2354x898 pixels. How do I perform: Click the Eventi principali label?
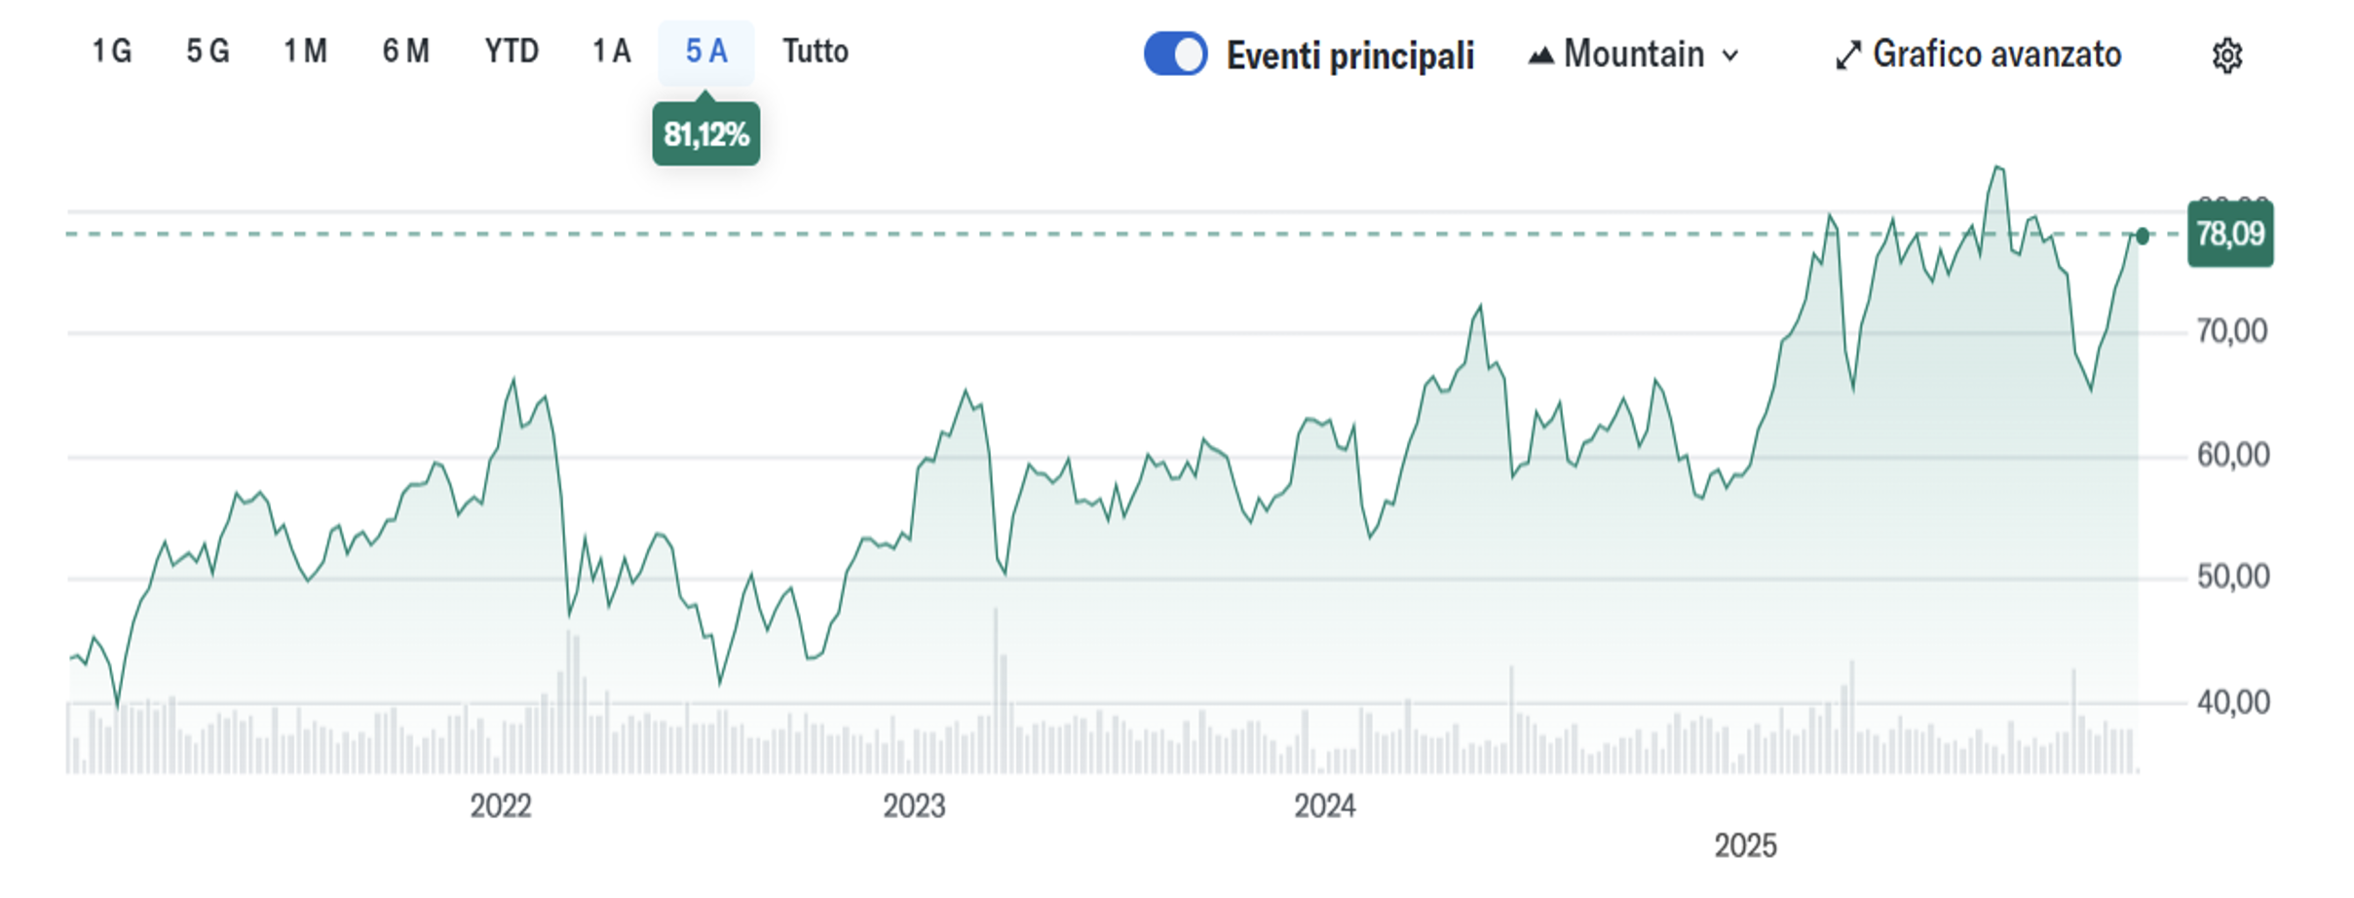click(1349, 56)
